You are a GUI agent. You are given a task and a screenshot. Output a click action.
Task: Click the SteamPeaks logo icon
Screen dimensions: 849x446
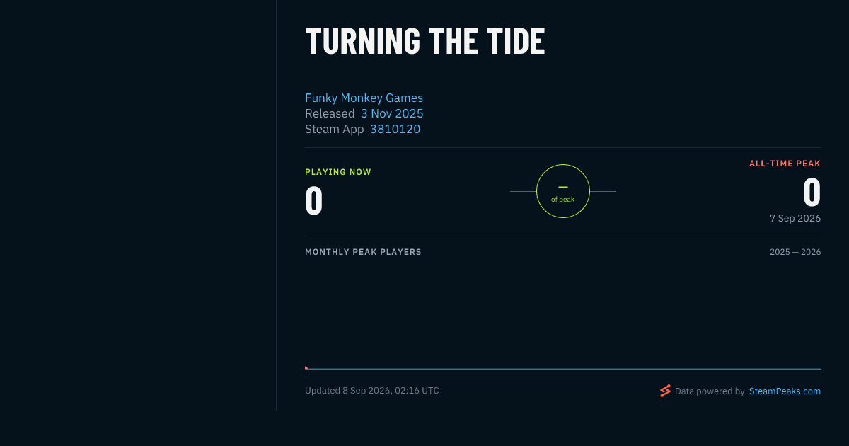click(665, 391)
